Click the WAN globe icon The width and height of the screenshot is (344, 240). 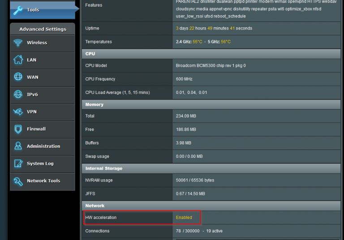(18, 77)
